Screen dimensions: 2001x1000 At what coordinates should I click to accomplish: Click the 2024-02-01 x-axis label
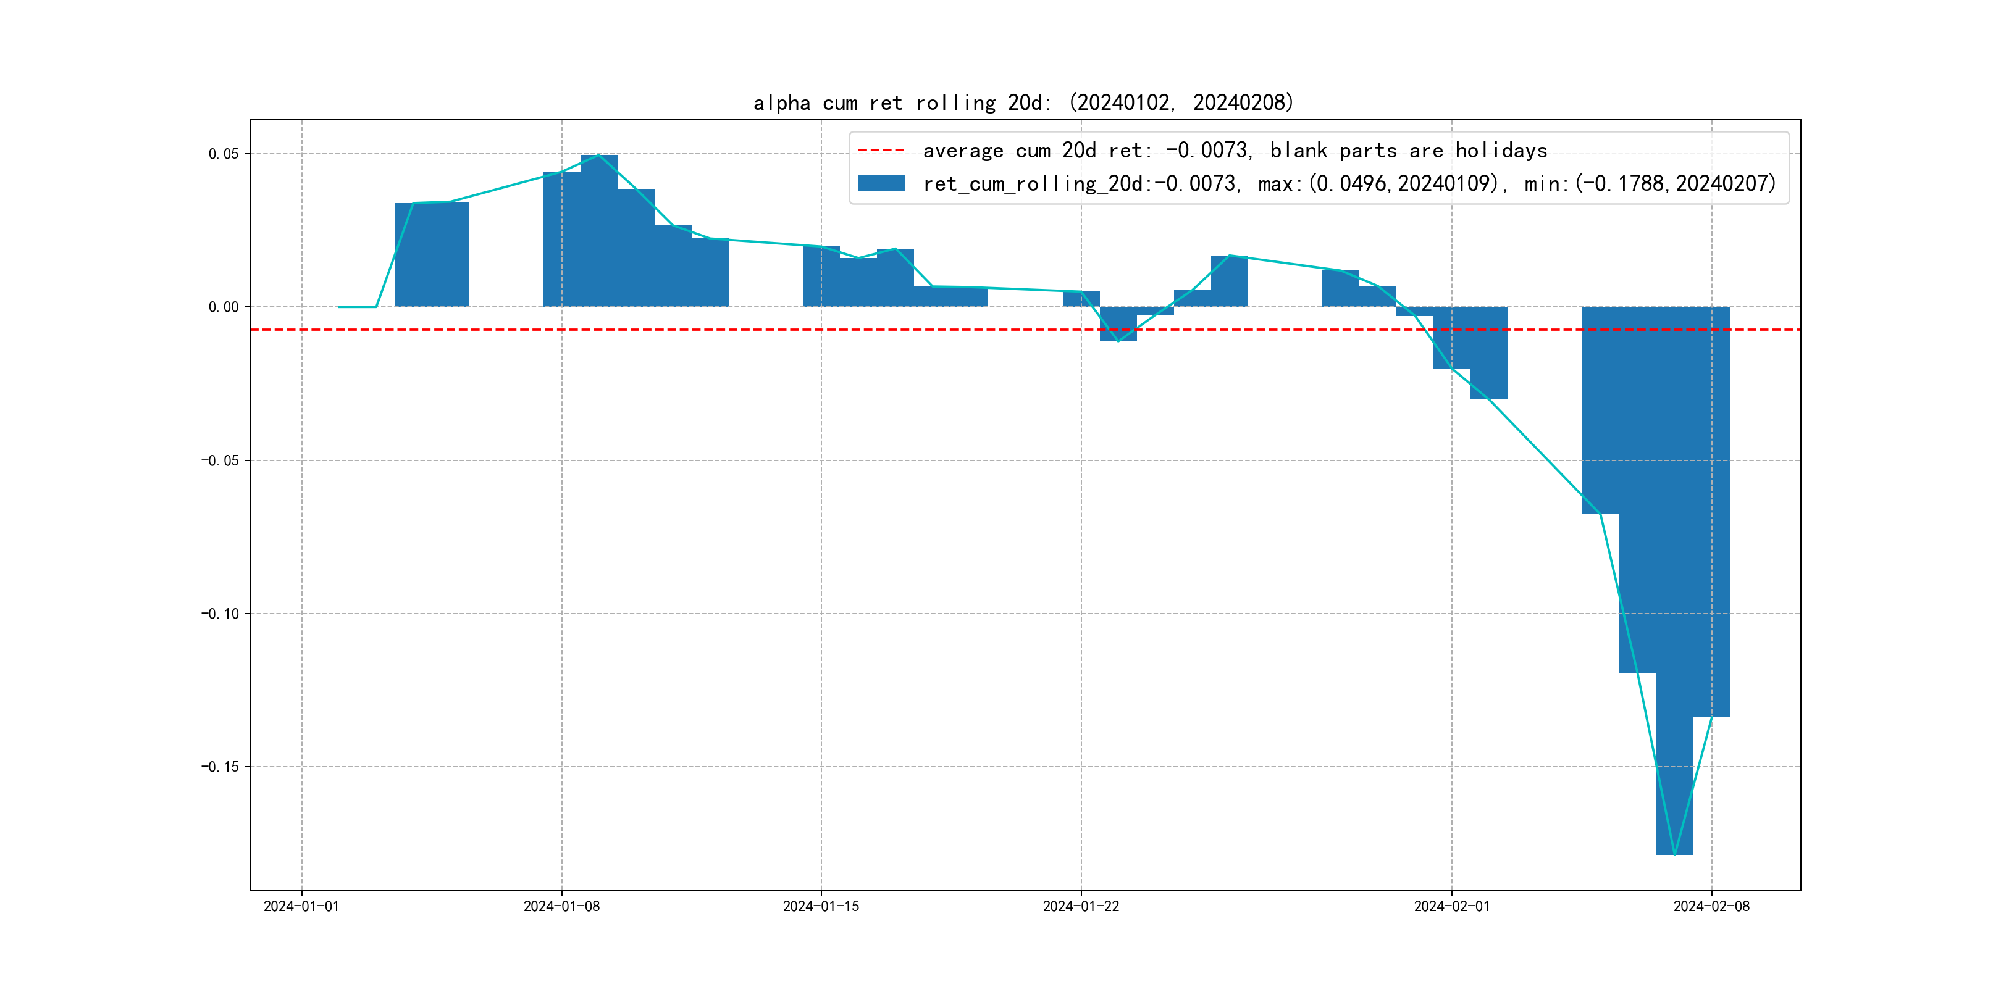click(x=1451, y=906)
